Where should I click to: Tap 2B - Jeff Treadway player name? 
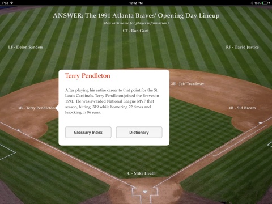pyautogui.click(x=188, y=84)
